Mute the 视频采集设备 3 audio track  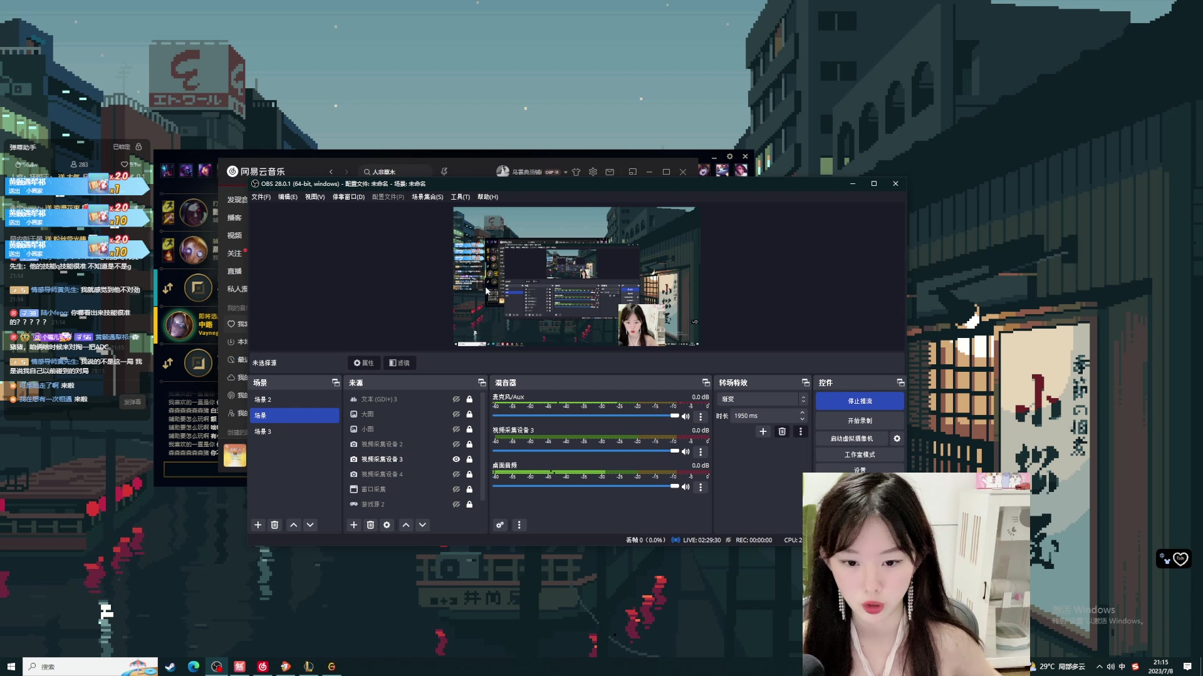tap(685, 452)
